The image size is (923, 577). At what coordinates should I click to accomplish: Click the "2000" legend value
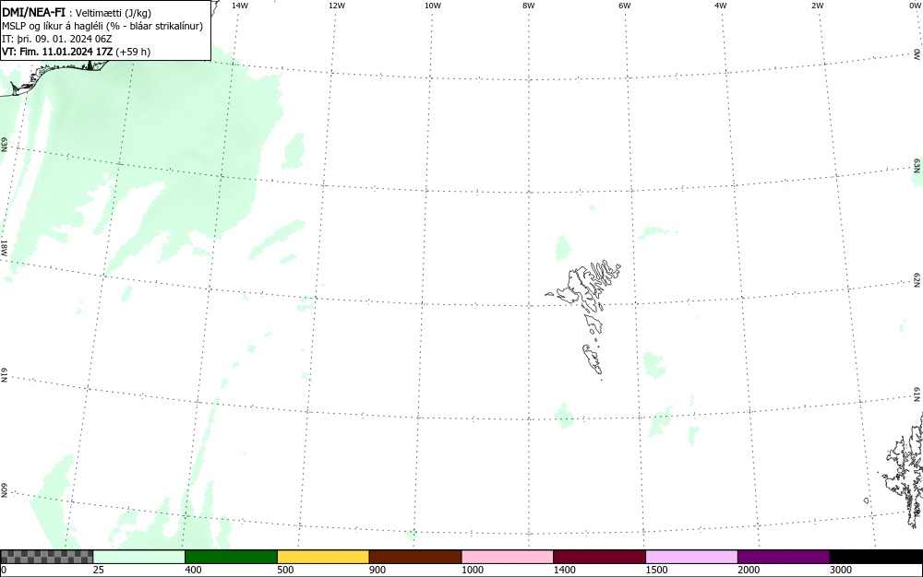tap(749, 570)
